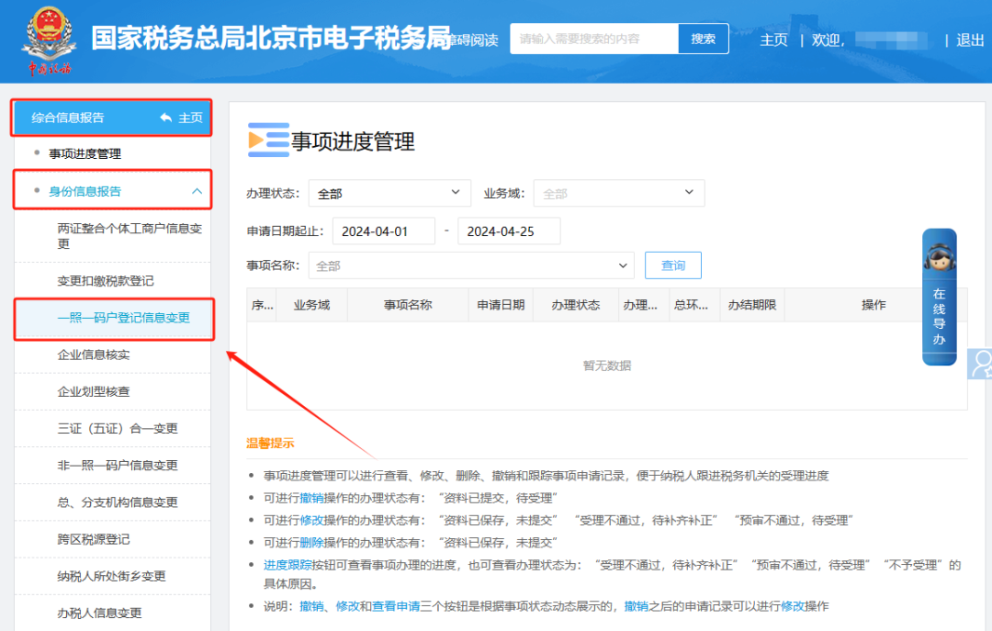Open the 业务域 dropdown
The width and height of the screenshot is (992, 631).
point(618,194)
